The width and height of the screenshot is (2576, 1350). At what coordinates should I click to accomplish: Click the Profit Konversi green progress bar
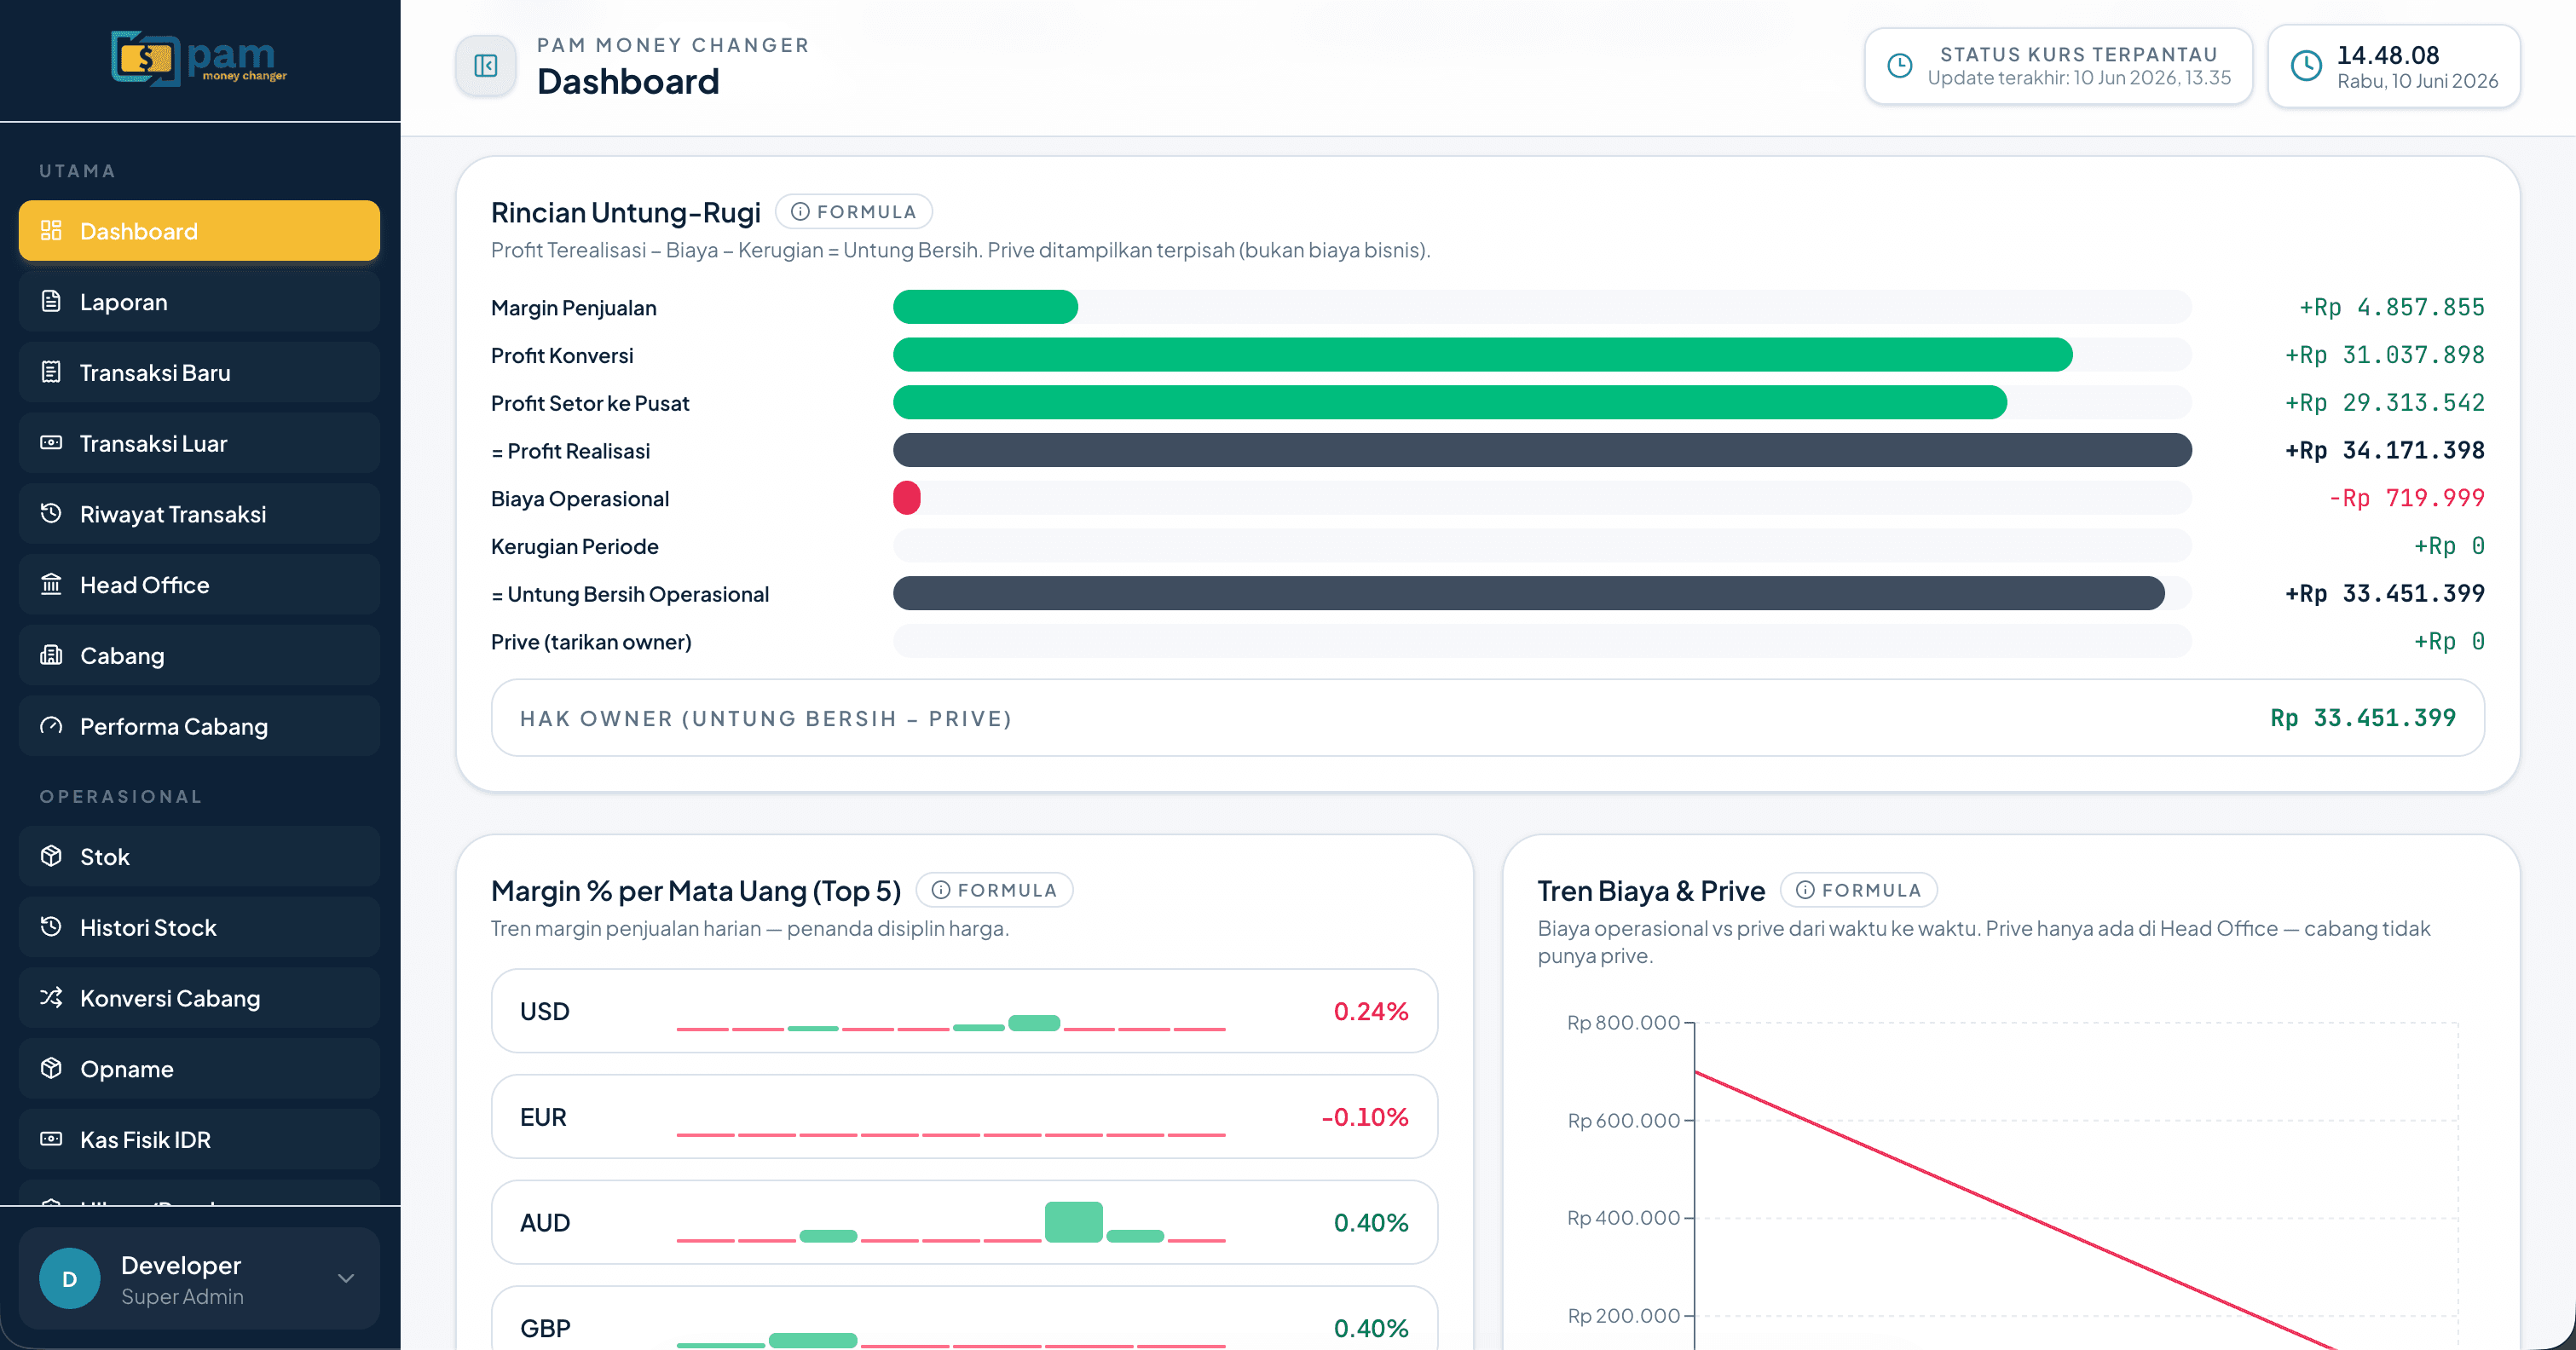(x=1482, y=355)
